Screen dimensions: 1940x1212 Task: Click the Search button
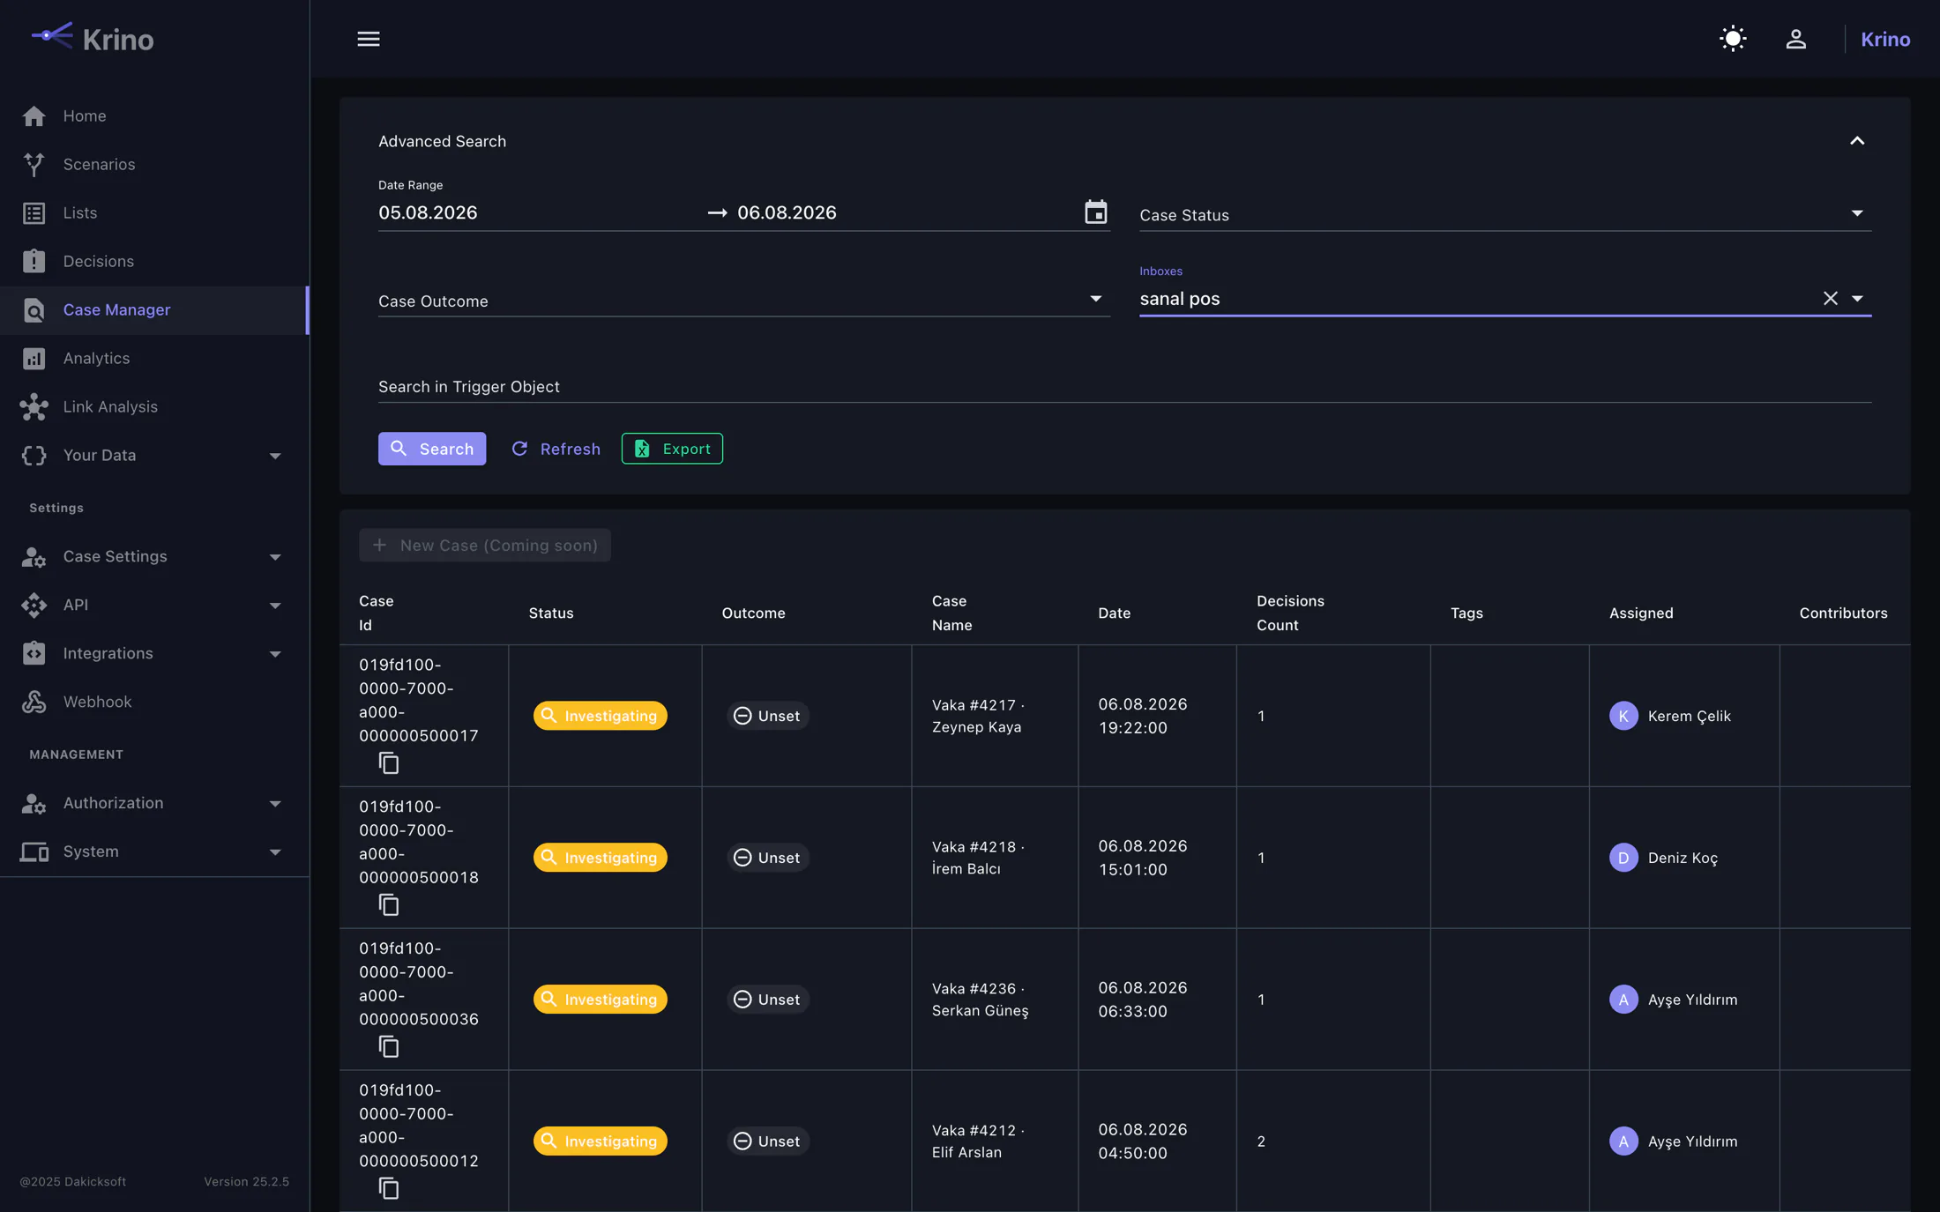432,449
